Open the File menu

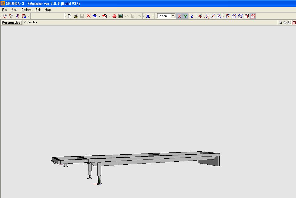[x=4, y=10]
